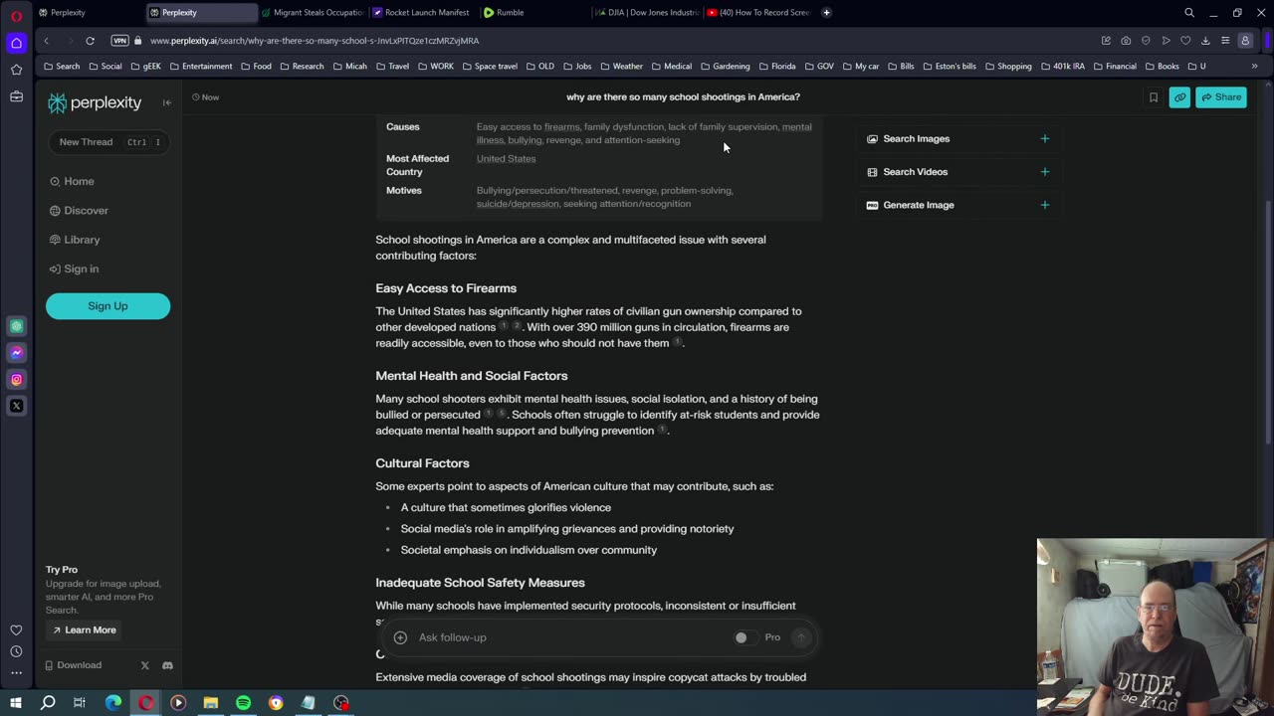Open Opera start page home icon
The image size is (1274, 716).
[16, 43]
